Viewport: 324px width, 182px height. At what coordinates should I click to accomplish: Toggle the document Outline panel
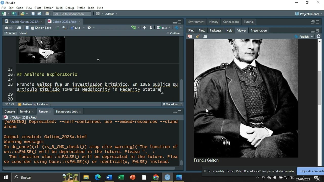pos(173,33)
